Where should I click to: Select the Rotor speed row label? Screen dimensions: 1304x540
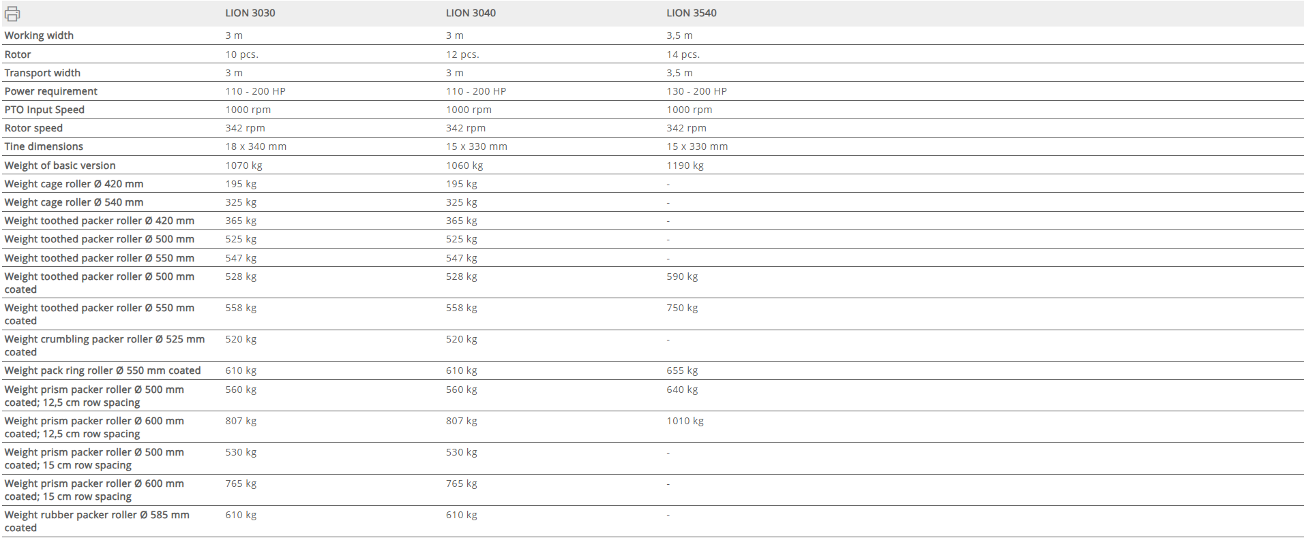coord(33,128)
